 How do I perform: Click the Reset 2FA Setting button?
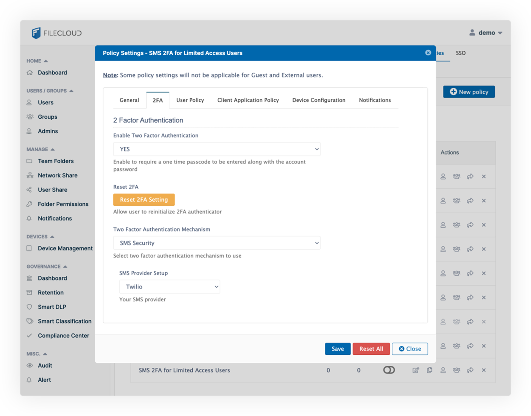pos(144,200)
